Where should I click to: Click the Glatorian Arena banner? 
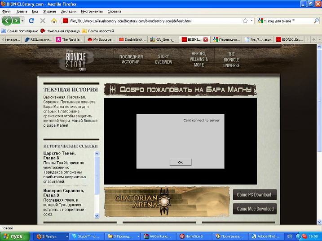pos(167,202)
